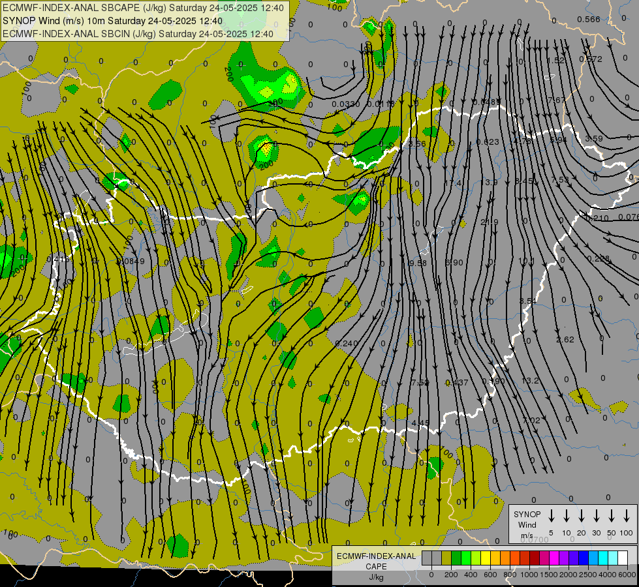This screenshot has width=639, height=587.
Task: Click the map value 21.9
Action: click(x=490, y=222)
